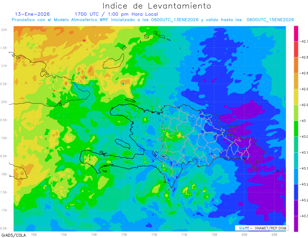The image size is (308, 238).
Task: Click the '18N' latitude label
Action: click(4, 174)
